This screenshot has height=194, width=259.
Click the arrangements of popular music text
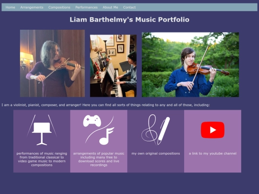[99, 159]
